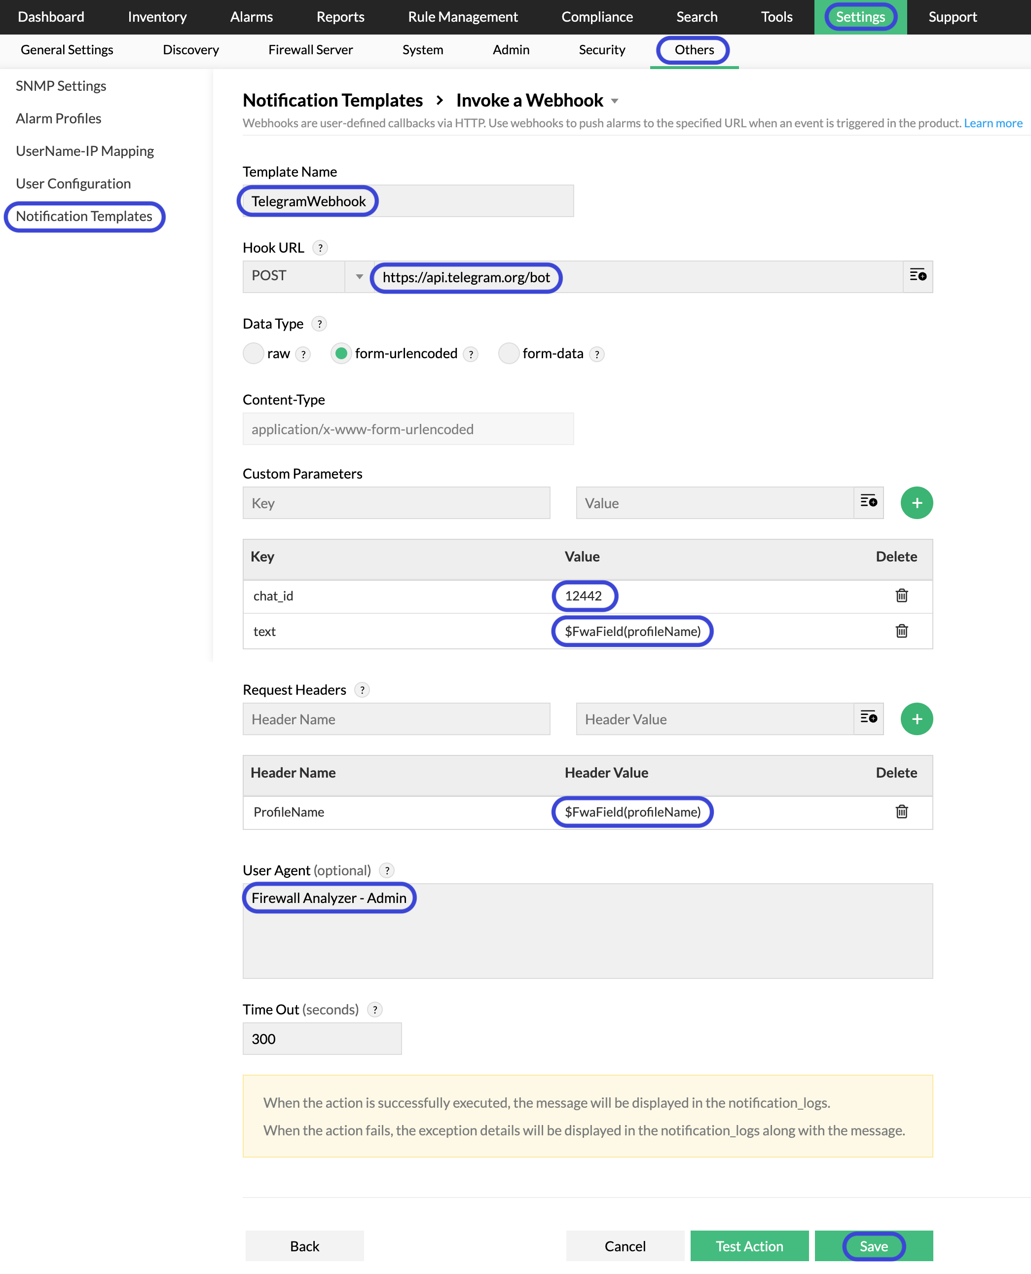
Task: Click the Hook URL variable insert icon
Action: (917, 276)
